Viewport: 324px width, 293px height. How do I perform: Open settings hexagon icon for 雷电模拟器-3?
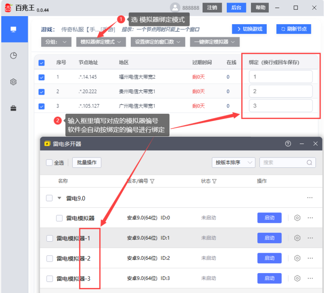(297, 278)
